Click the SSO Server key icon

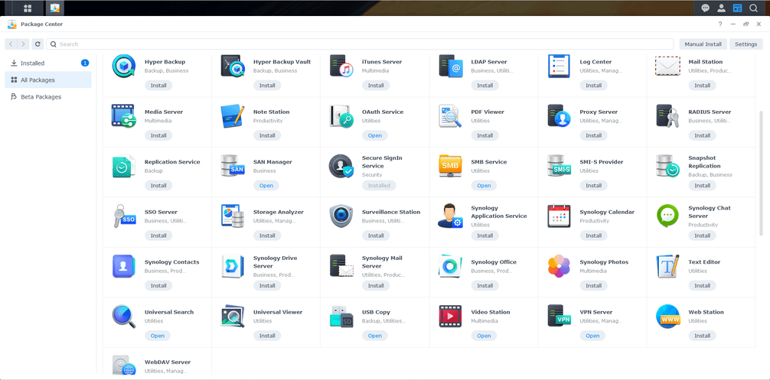(124, 216)
